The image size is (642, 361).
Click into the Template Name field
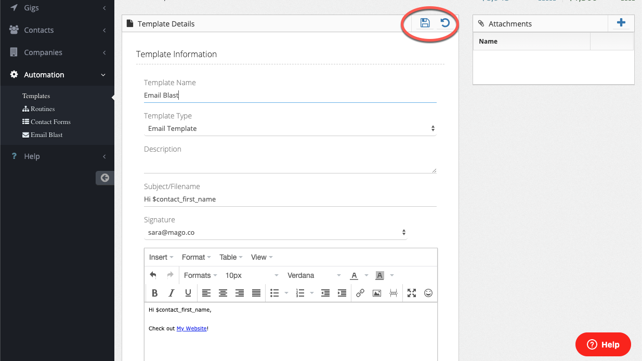tap(290, 96)
